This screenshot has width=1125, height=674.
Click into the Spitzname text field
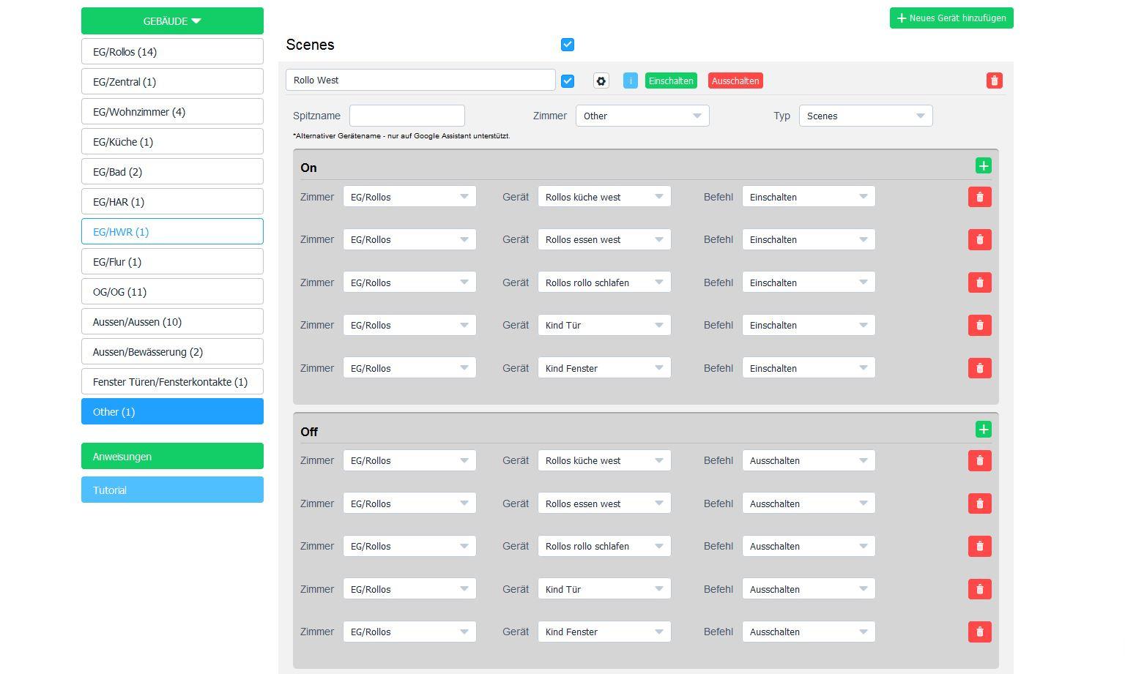coord(406,116)
